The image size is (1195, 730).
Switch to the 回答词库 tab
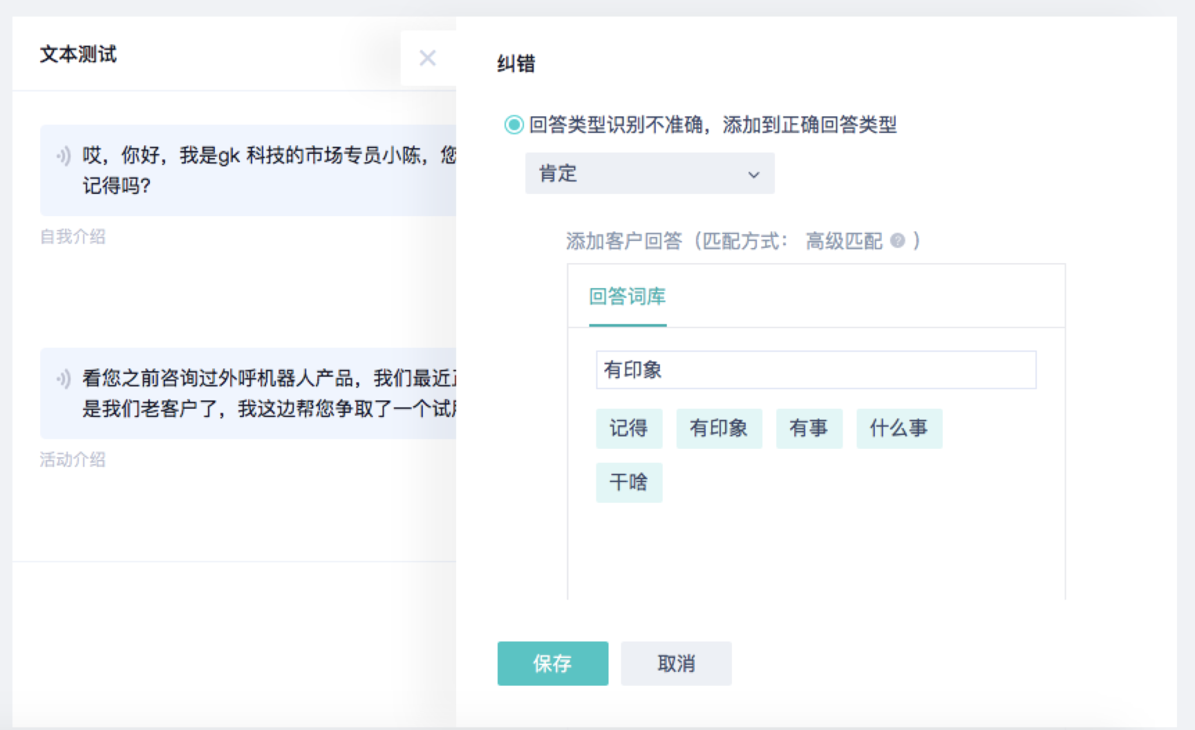627,297
